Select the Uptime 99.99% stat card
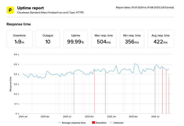This screenshot has height=126, width=184. tap(75, 39)
